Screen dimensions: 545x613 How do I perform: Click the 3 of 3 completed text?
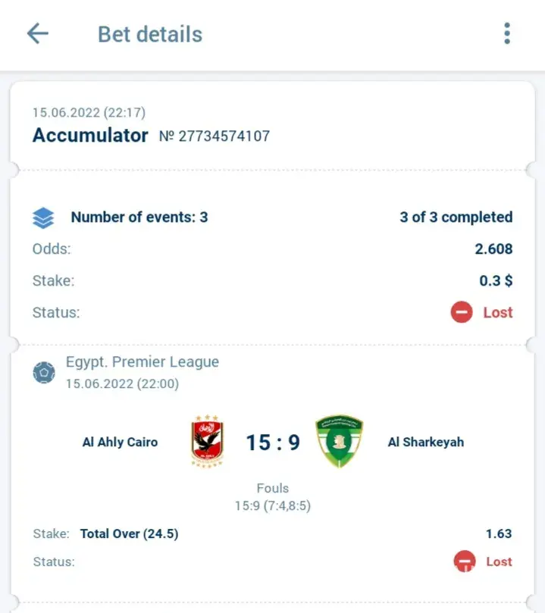point(456,217)
